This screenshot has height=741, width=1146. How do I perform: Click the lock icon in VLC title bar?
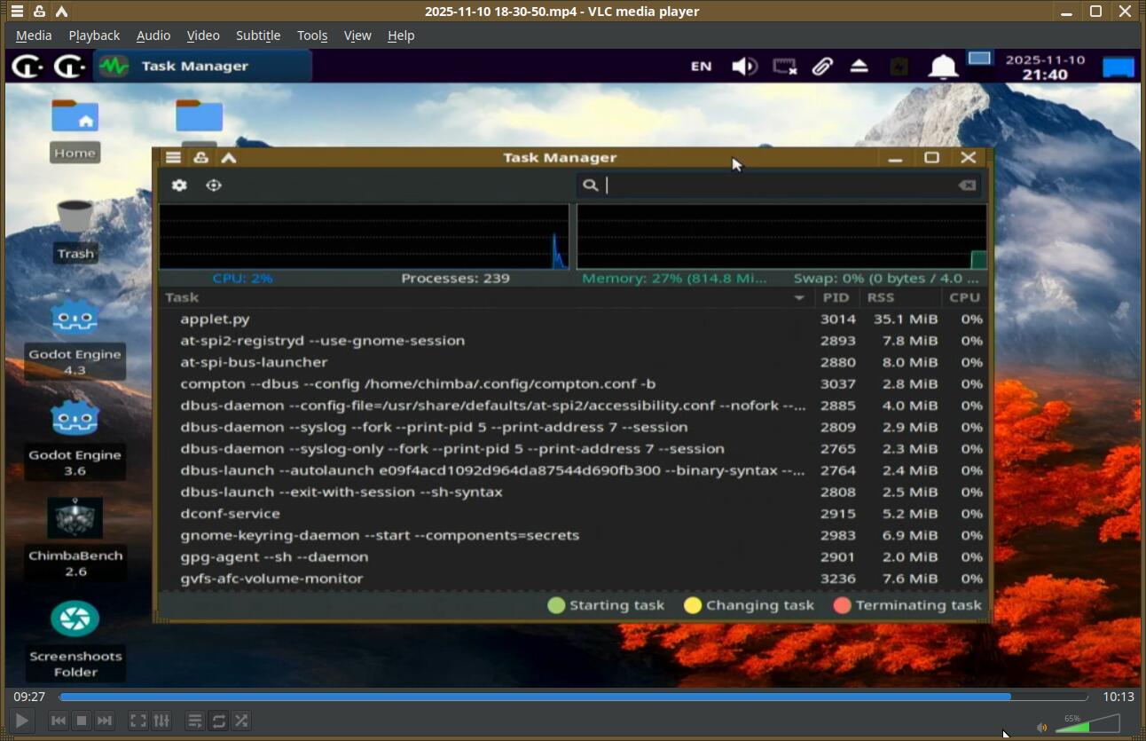point(39,12)
